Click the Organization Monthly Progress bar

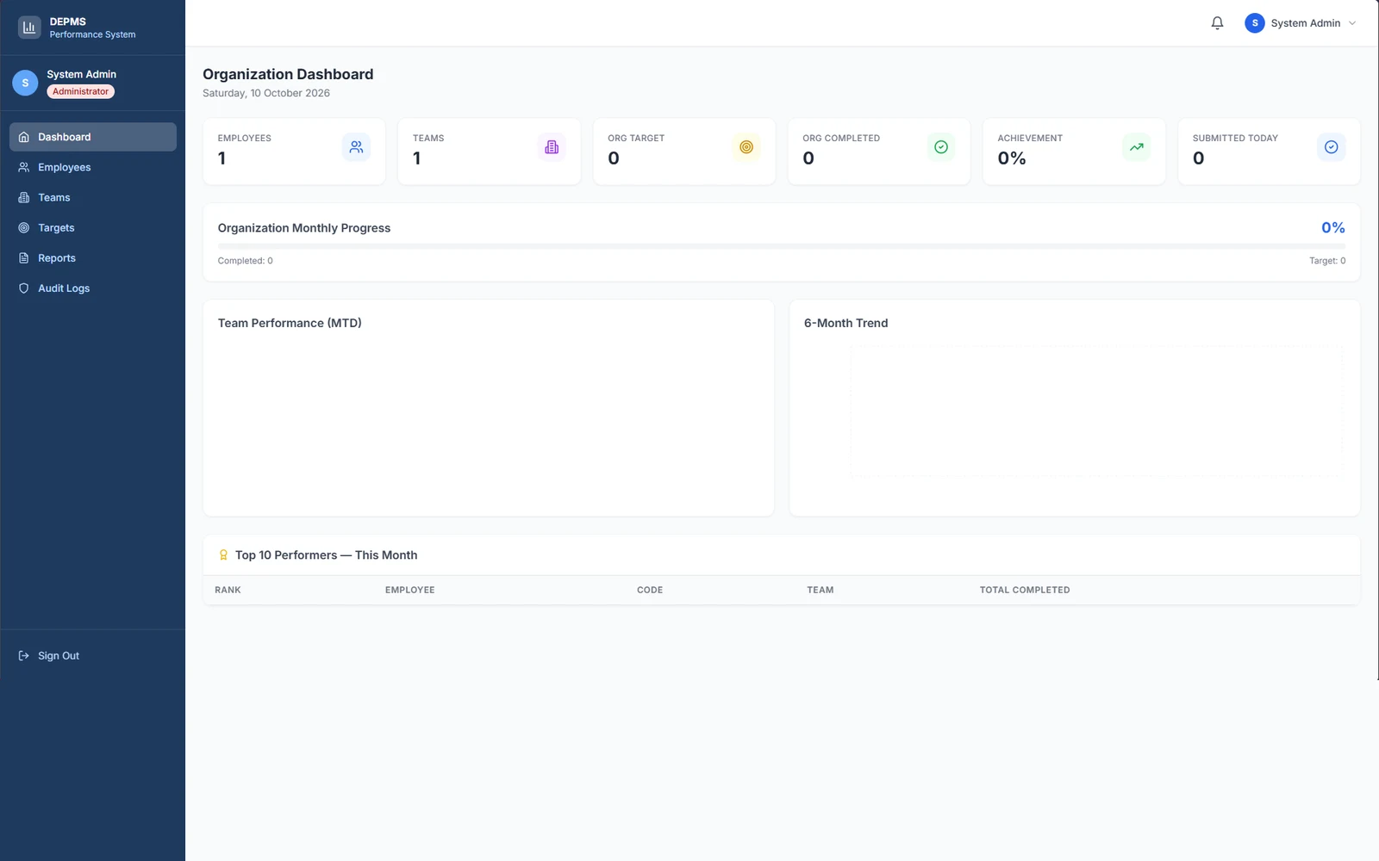[782, 246]
